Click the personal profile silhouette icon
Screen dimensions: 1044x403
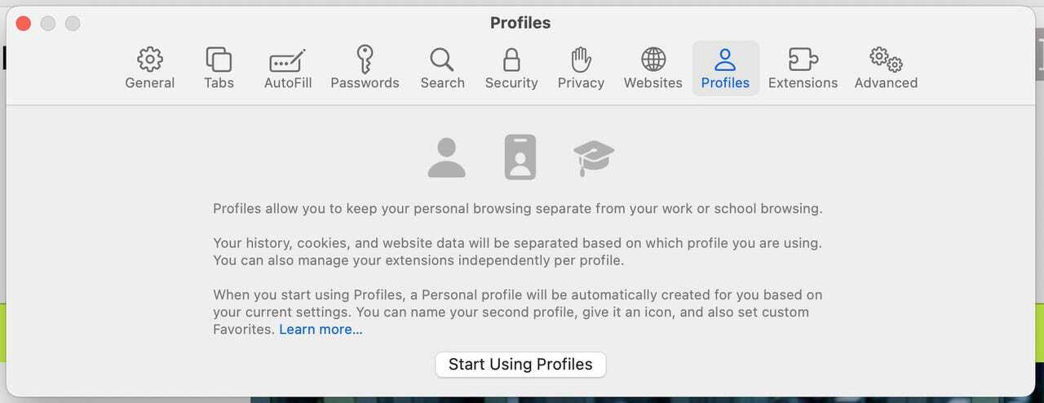447,157
